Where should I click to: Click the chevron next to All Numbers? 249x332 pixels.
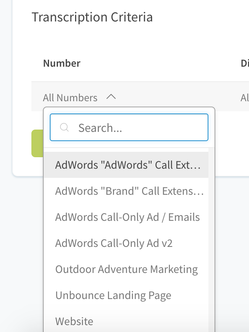(111, 97)
